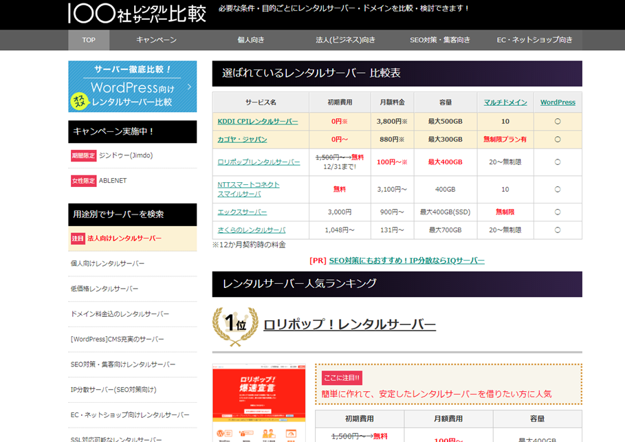Switch to the 法人(ビジネス)向き tab
The image size is (625, 442).
tap(345, 40)
